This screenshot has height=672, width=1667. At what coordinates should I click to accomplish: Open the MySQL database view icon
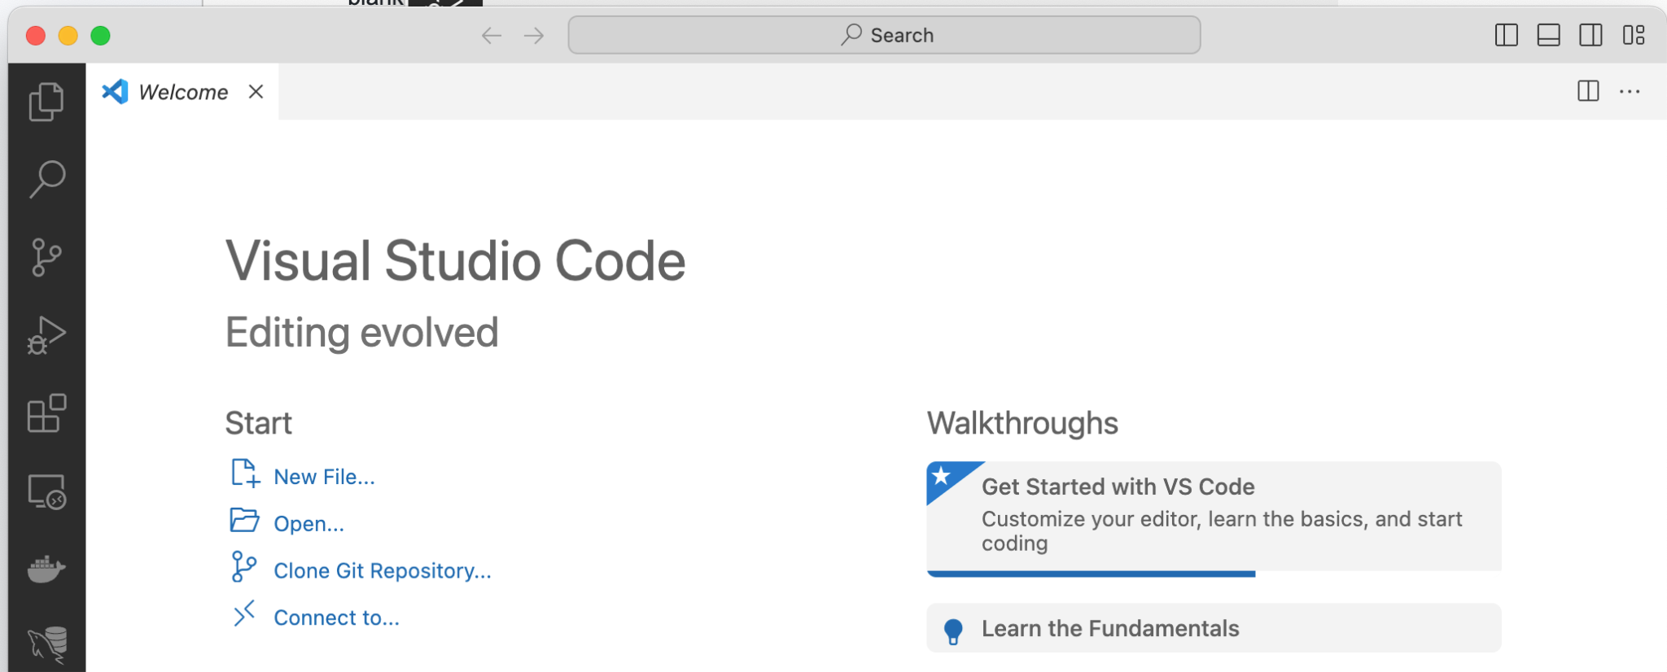pyautogui.click(x=46, y=644)
